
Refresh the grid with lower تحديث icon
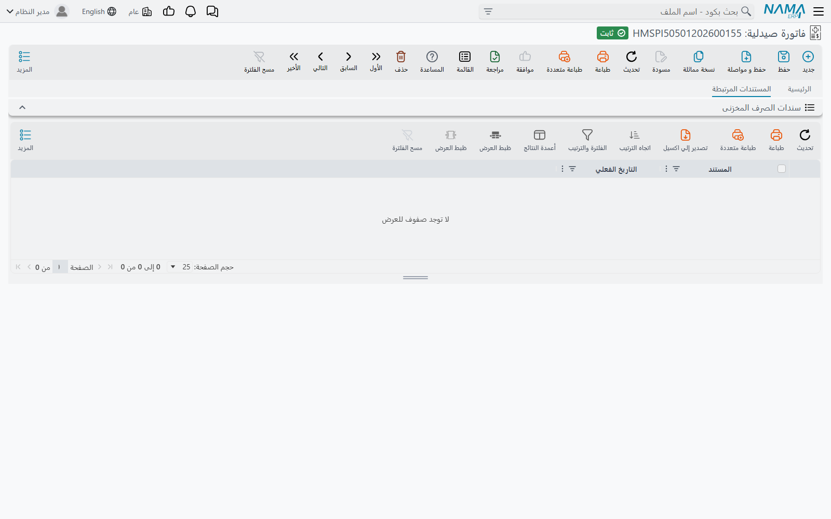point(805,135)
